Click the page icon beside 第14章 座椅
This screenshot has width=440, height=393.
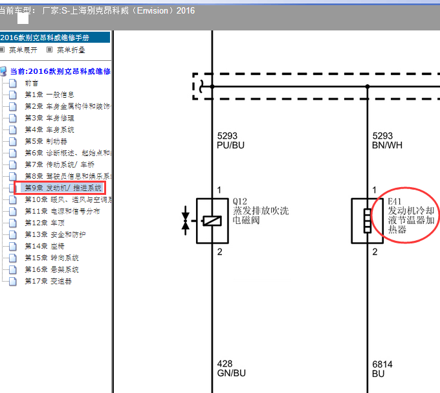[12, 247]
